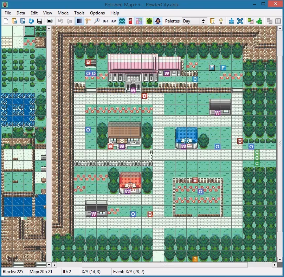The height and width of the screenshot is (277, 284).
Task: Click block palette scroll up arrow
Action: tap(49, 28)
